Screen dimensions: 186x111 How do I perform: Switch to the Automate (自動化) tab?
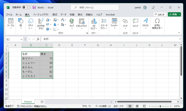[x=89, y=14]
